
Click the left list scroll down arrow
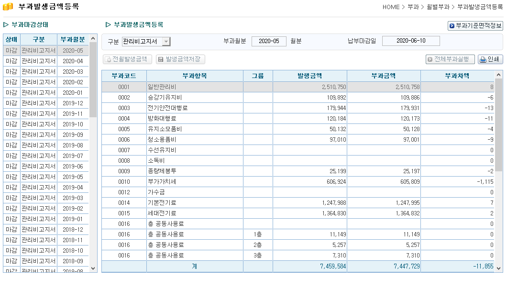(93, 268)
